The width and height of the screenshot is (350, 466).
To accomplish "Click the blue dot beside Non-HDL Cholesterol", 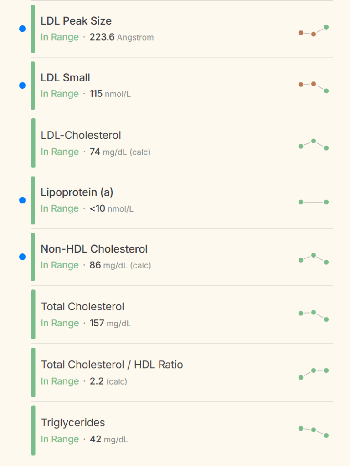I will [22, 257].
